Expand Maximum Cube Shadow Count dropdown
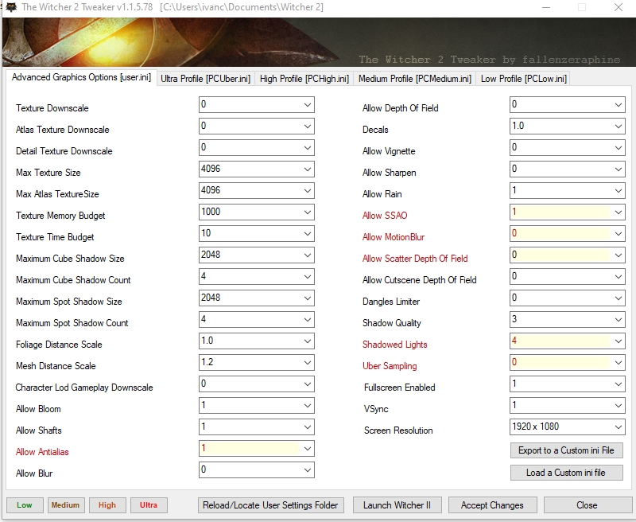This screenshot has height=522, width=636. (256, 277)
